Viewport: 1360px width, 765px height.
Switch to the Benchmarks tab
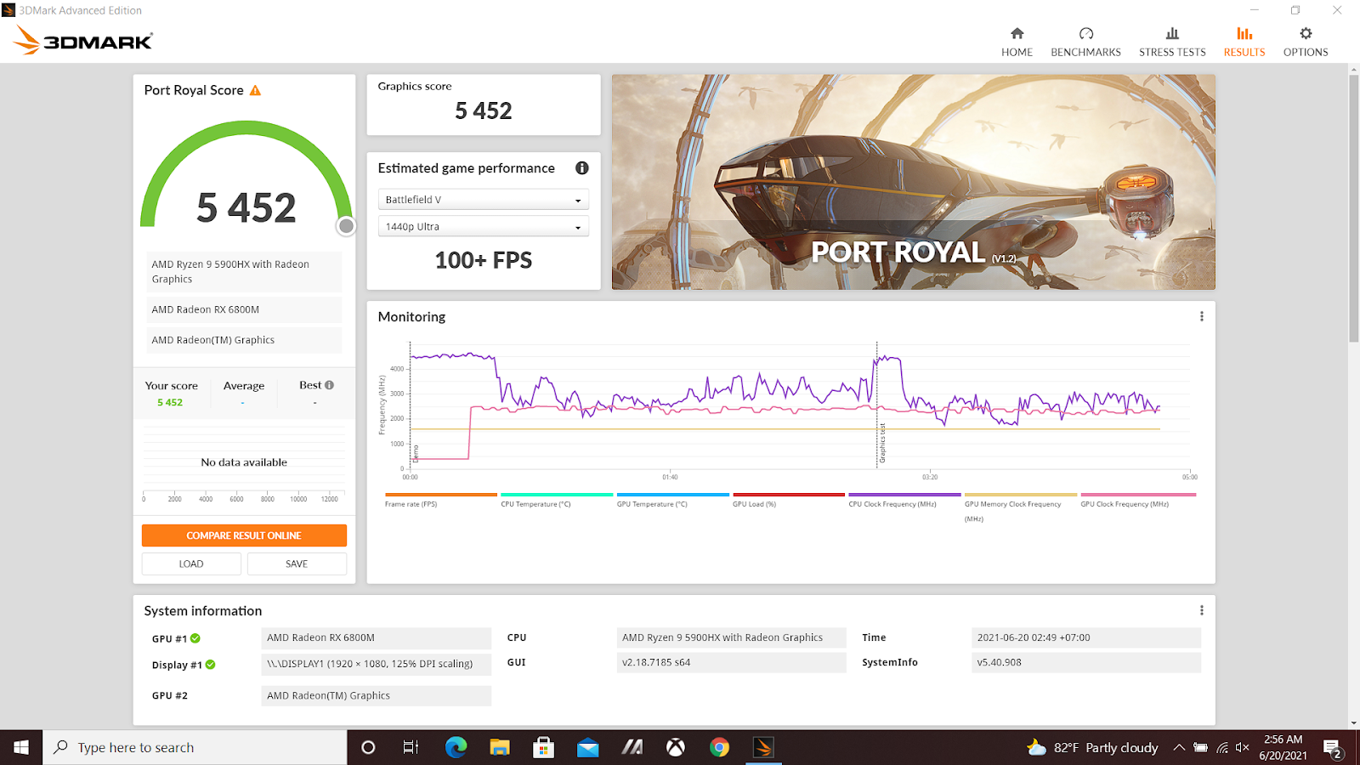tap(1085, 42)
